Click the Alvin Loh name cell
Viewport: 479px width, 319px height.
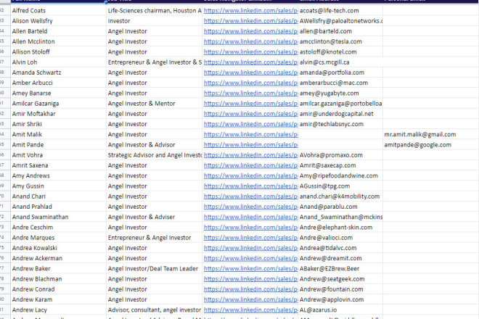(58, 62)
